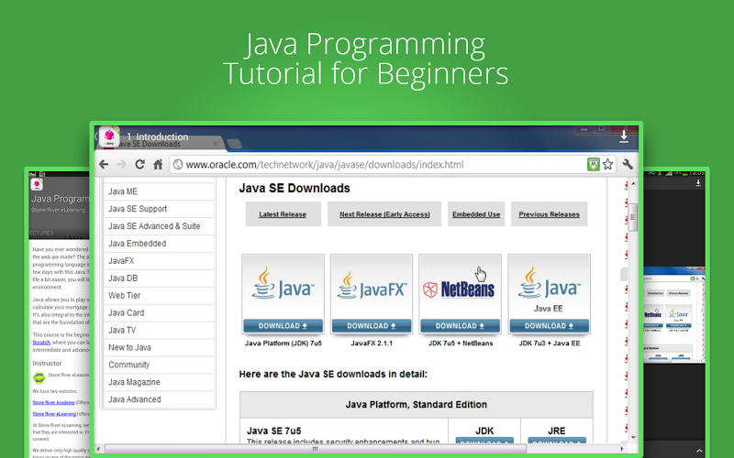Click the JRE column label
The image size is (734, 458).
click(557, 431)
